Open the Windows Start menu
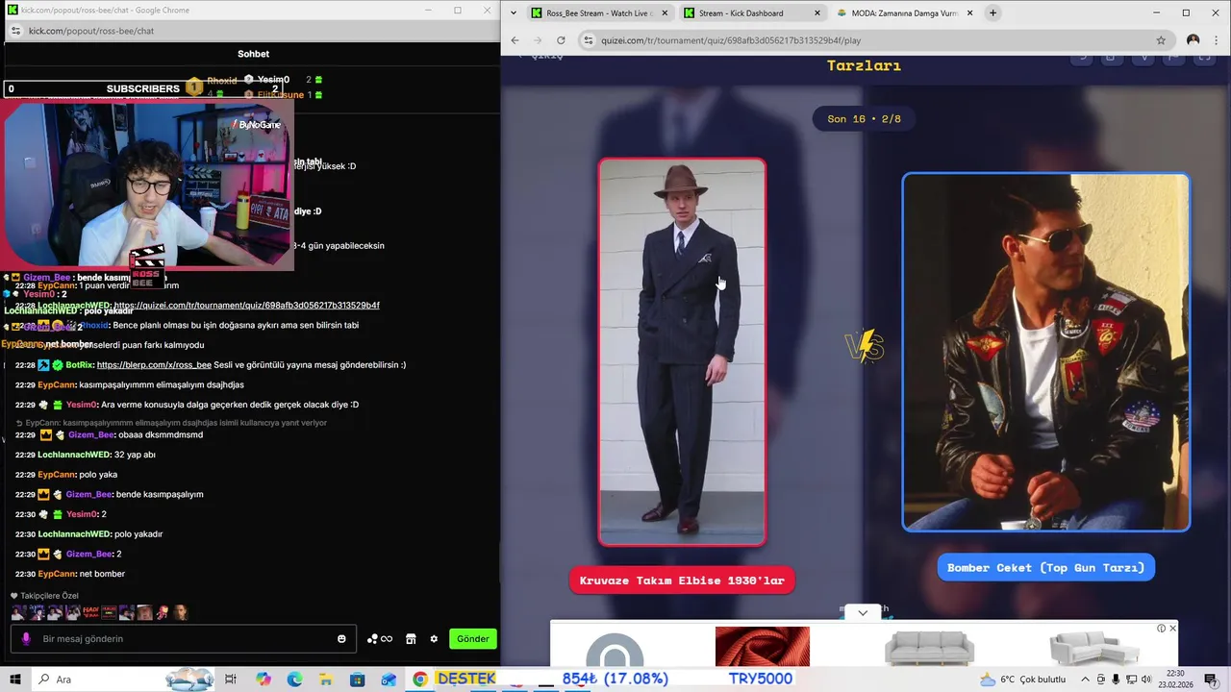The height and width of the screenshot is (692, 1231). tap(15, 680)
